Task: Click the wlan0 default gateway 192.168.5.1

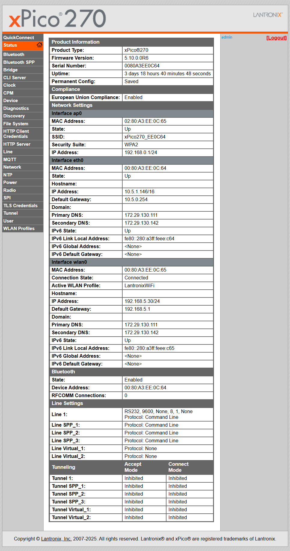Action: [x=137, y=309]
